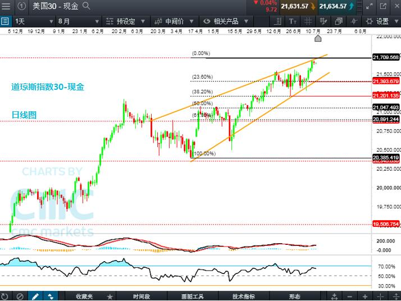Open the hamburger menu icon at top left
Viewport: 401px width, 301px height.
pyautogui.click(x=6, y=7)
